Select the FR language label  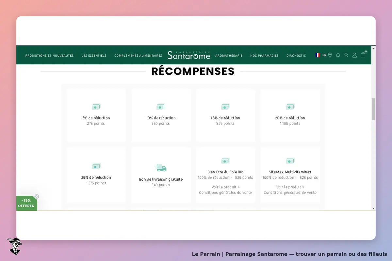click(324, 55)
